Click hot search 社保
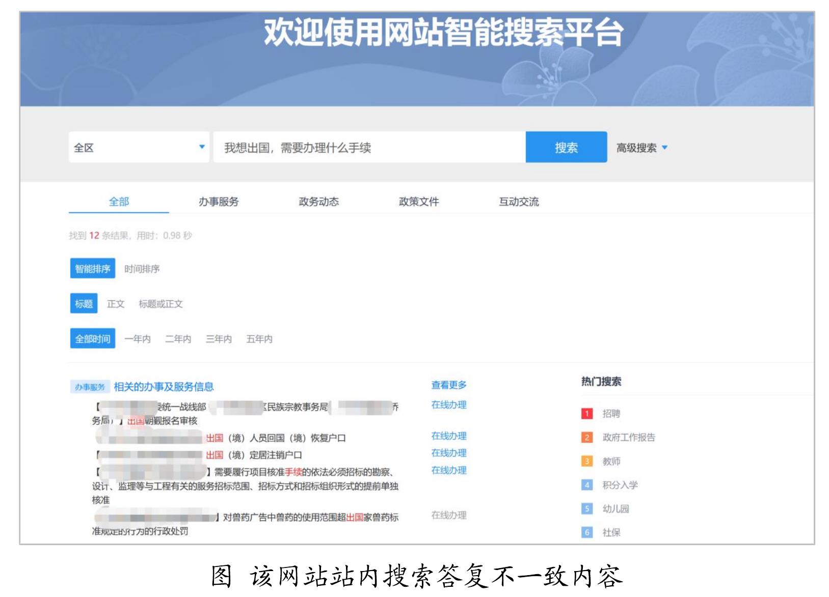This screenshot has width=829, height=597. (x=611, y=532)
